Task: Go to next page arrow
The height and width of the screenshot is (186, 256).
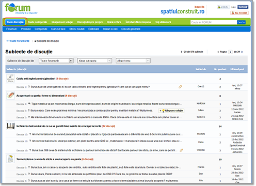Action: click(242, 52)
